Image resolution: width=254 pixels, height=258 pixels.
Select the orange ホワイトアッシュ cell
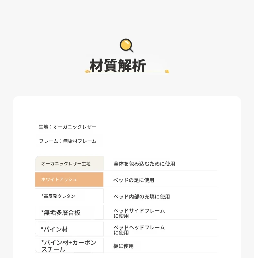(69, 180)
